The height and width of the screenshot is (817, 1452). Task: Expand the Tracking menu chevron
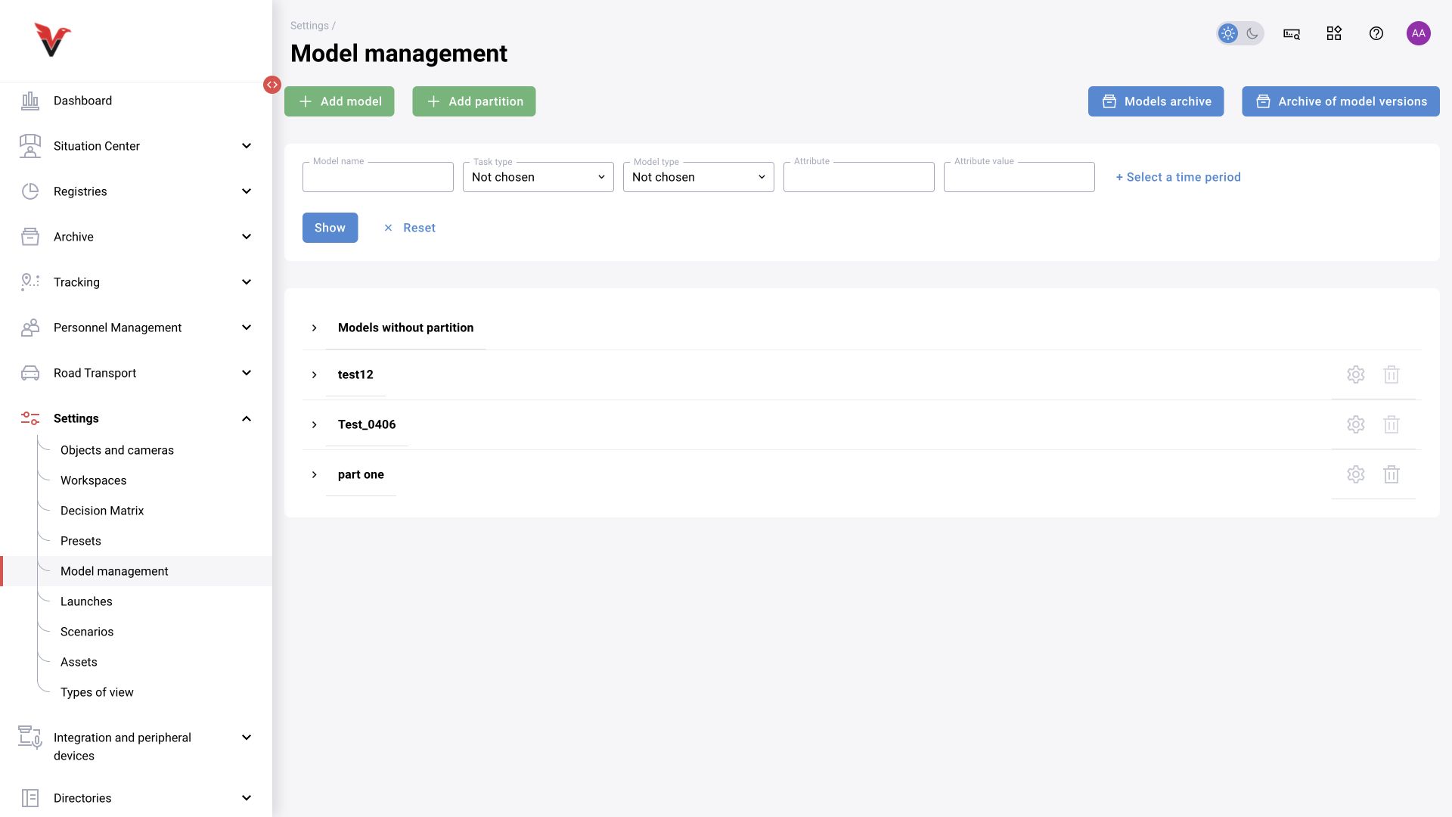[247, 282]
